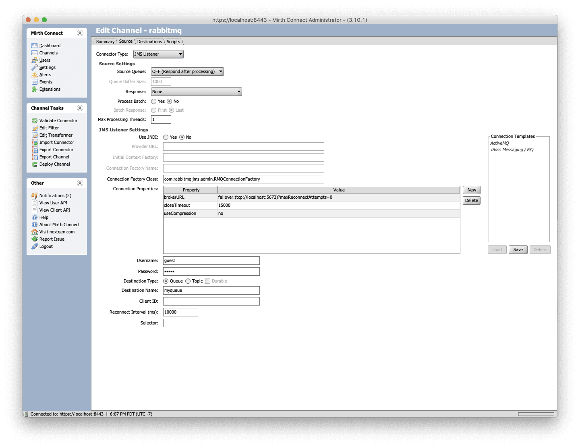Image resolution: width=580 pixels, height=447 pixels.
Task: Collapse the Other panel
Action: click(80, 183)
